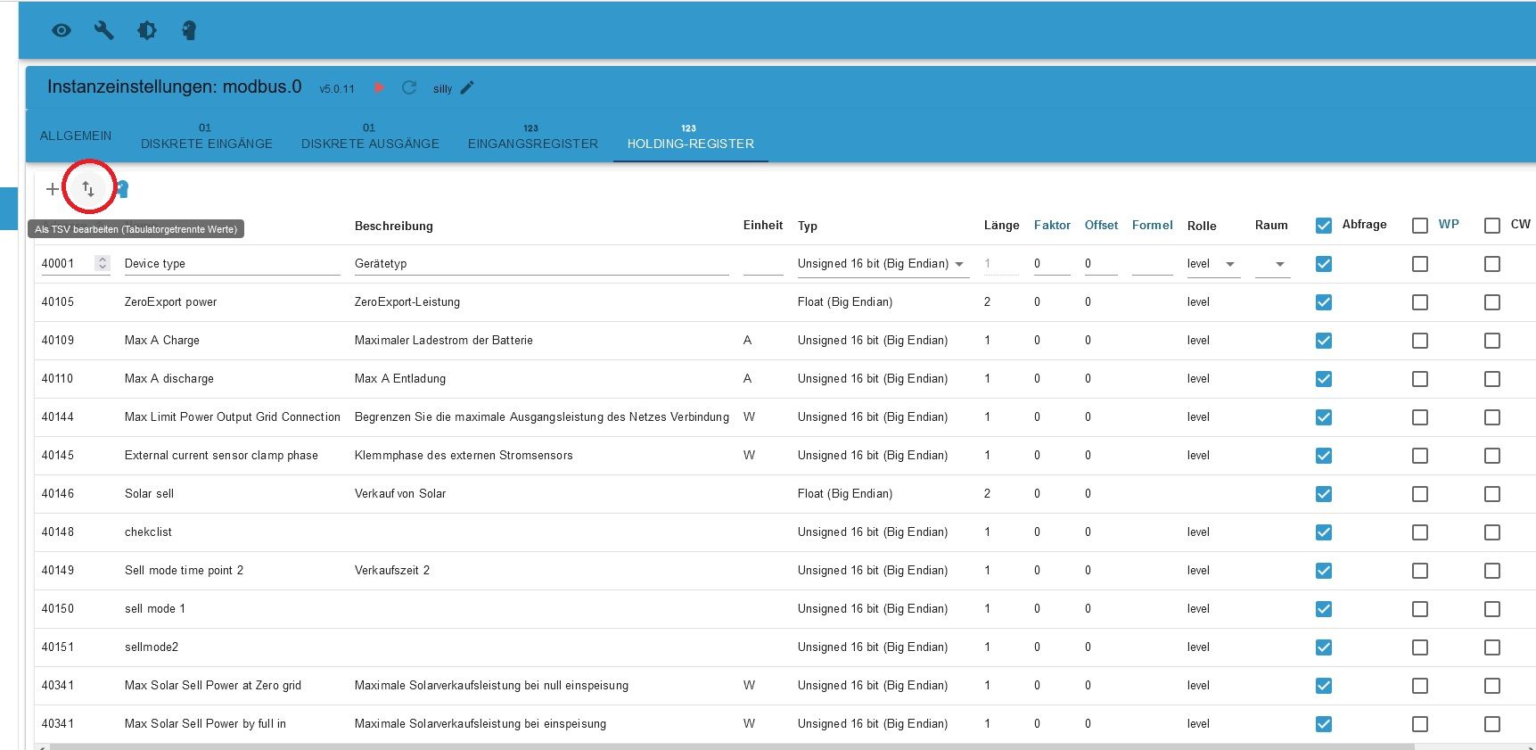Click the address stepper arrows for 40001
Image resolution: width=1536 pixels, height=750 pixels.
103,263
